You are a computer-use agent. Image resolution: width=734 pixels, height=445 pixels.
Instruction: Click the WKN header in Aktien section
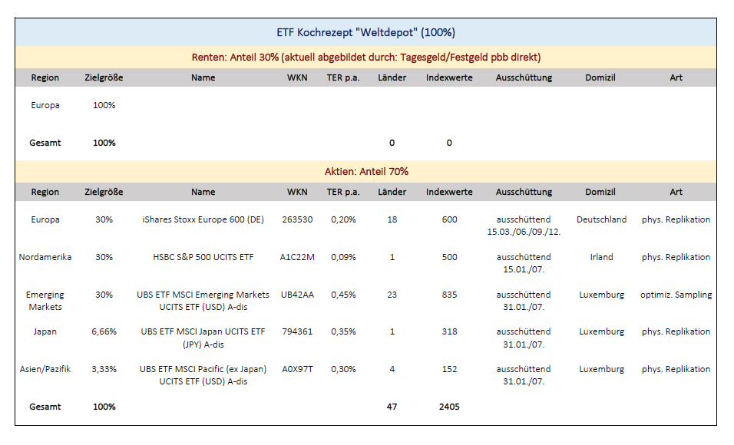pyautogui.click(x=297, y=192)
